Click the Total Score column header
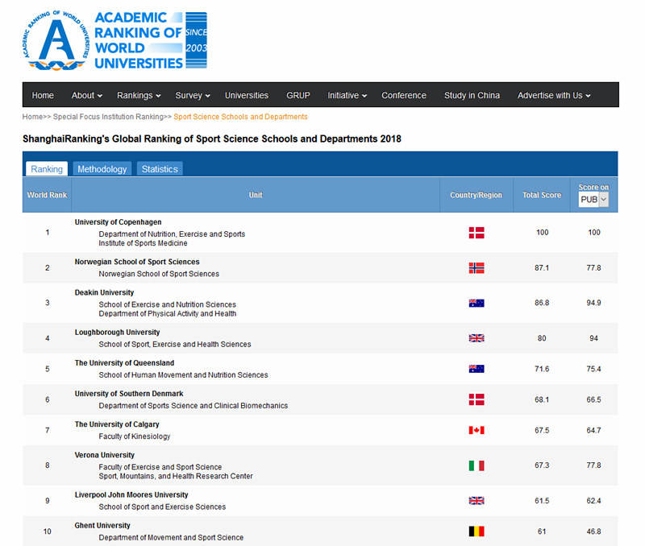Viewport: 645px width, 546px height. 542,195
